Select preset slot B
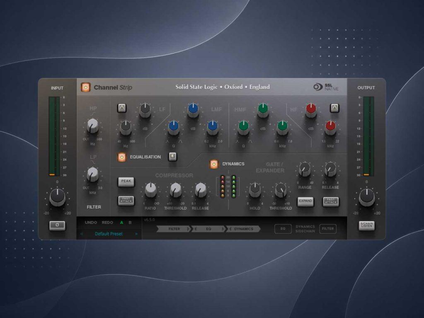Image resolution: width=424 pixels, height=318 pixels. (x=130, y=222)
